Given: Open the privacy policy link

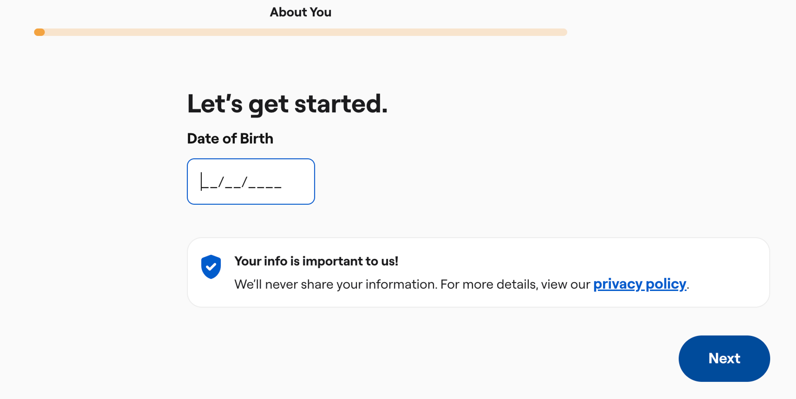Looking at the screenshot, I should [640, 284].
